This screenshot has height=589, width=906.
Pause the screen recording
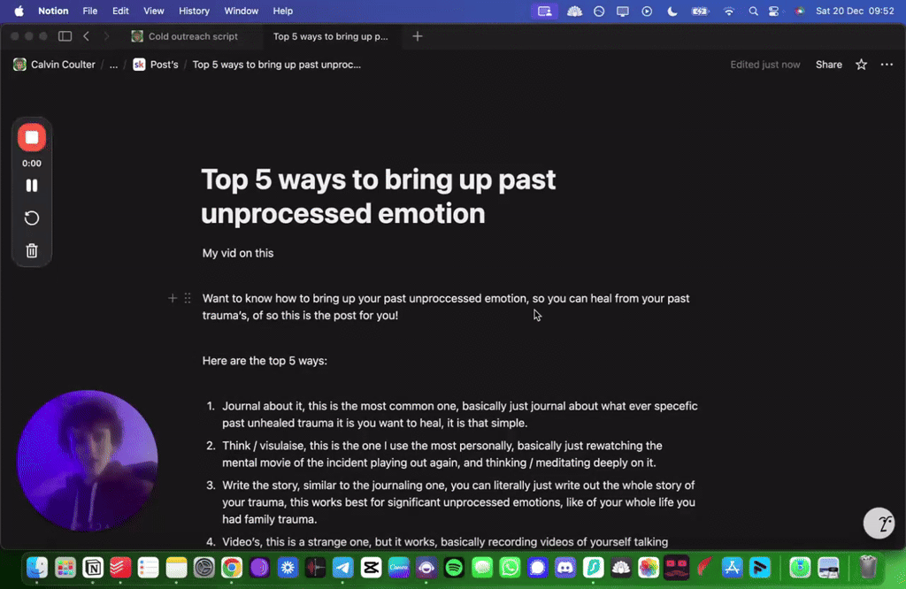(x=32, y=185)
